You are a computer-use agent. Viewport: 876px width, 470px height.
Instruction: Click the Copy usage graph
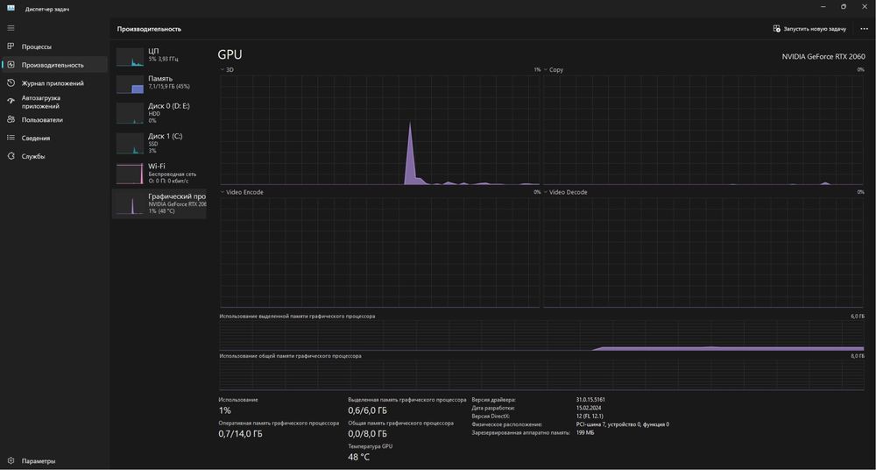click(703, 130)
